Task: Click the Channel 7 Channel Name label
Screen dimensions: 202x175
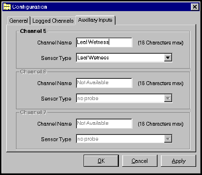Action: point(55,124)
